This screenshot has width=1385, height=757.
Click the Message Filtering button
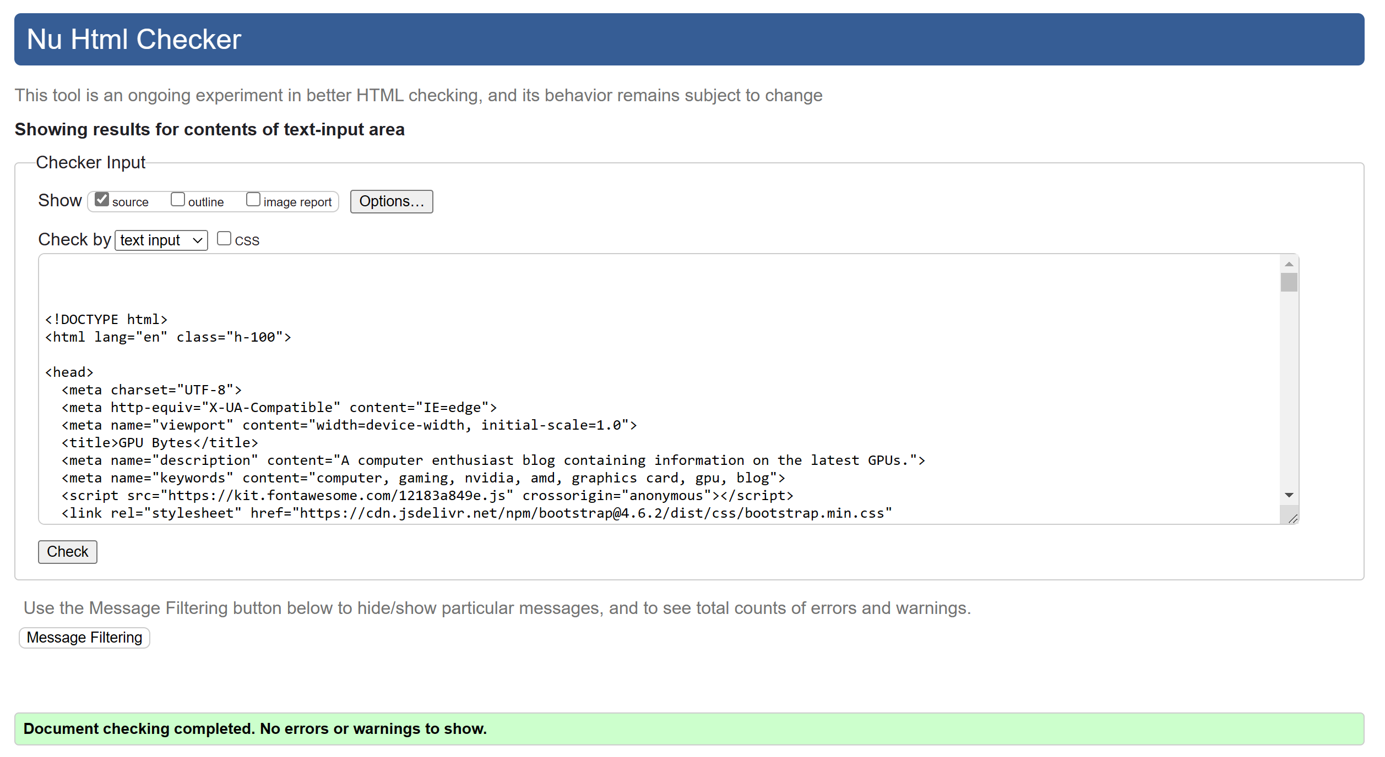(x=84, y=638)
